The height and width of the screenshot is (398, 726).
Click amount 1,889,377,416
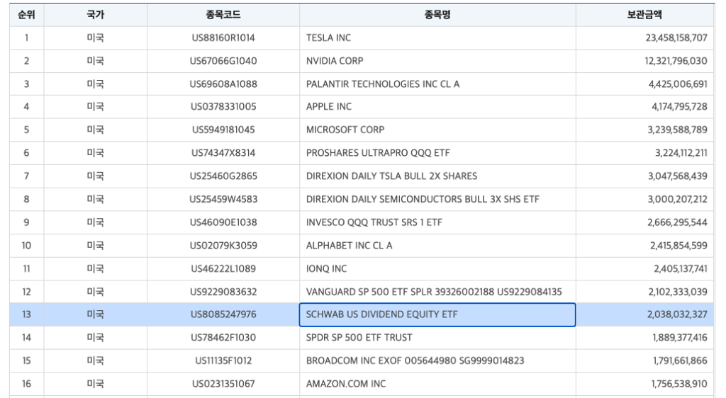(680, 337)
